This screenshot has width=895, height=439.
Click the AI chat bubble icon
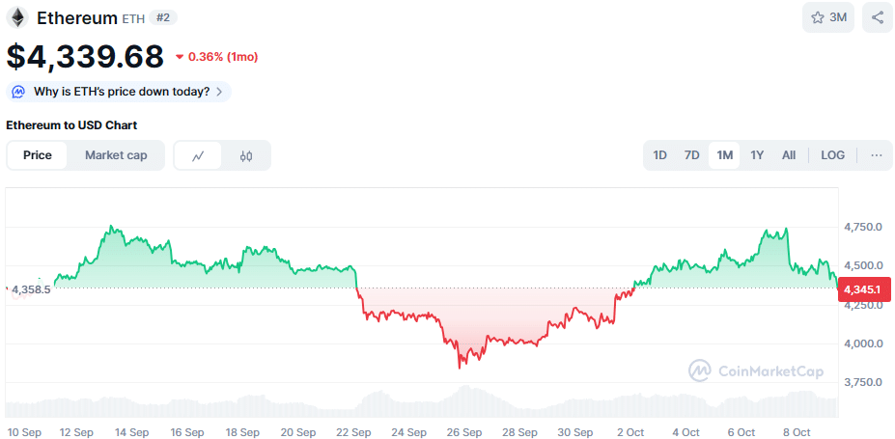click(x=18, y=92)
